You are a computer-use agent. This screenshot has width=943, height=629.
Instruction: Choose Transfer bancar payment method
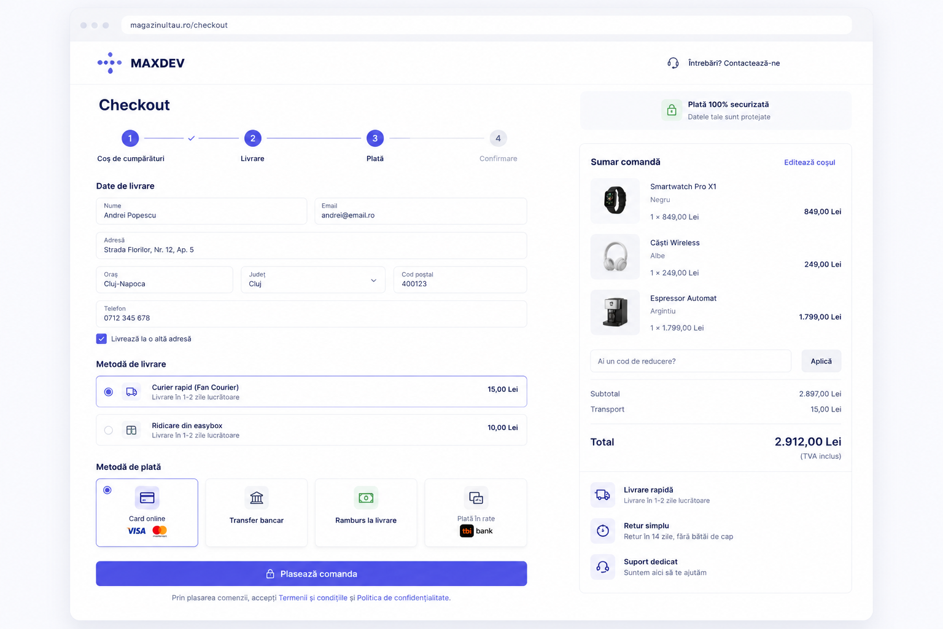(x=257, y=512)
